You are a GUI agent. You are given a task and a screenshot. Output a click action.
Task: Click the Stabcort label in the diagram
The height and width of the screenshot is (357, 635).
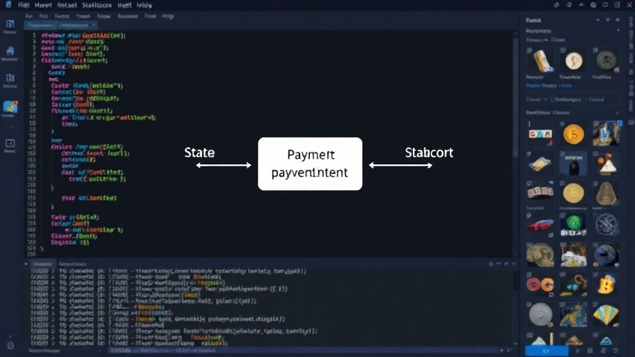click(x=429, y=152)
